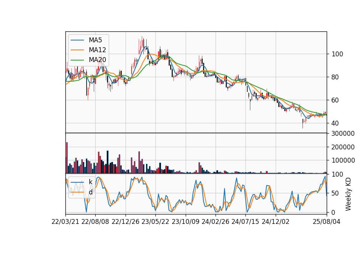Click the date label 25/08/04

(x=327, y=222)
